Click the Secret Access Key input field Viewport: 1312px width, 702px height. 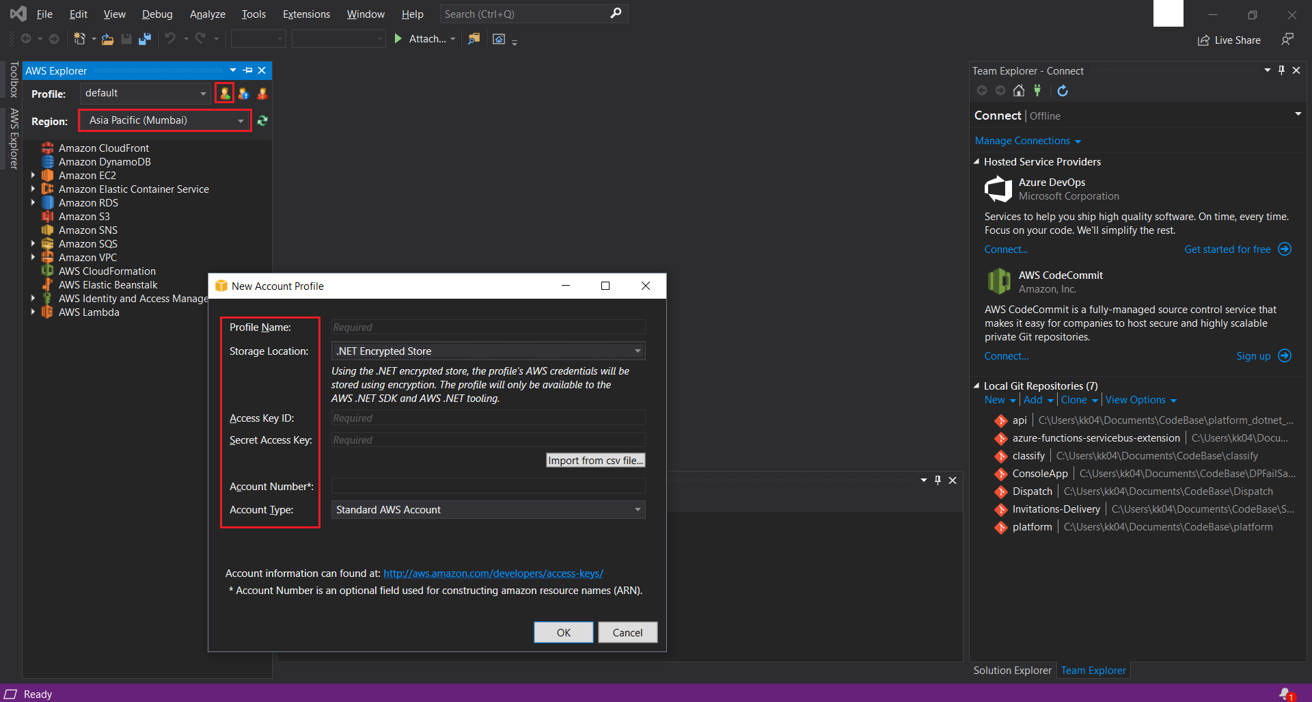click(489, 440)
